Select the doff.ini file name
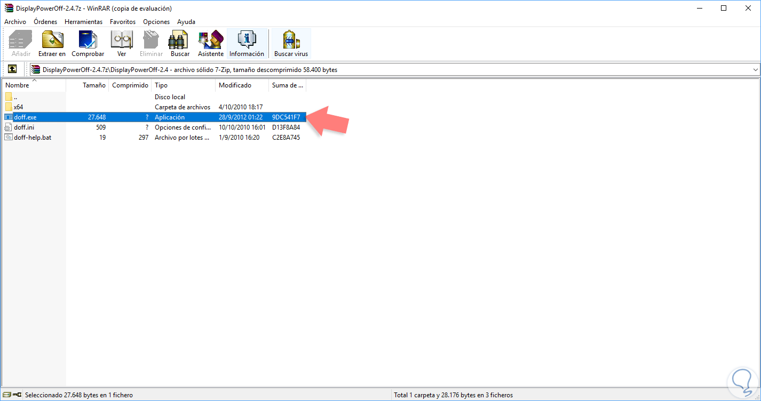The image size is (761, 401). pos(24,127)
